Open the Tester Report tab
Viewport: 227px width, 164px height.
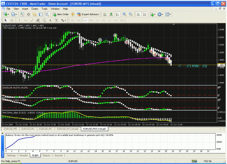point(46,155)
